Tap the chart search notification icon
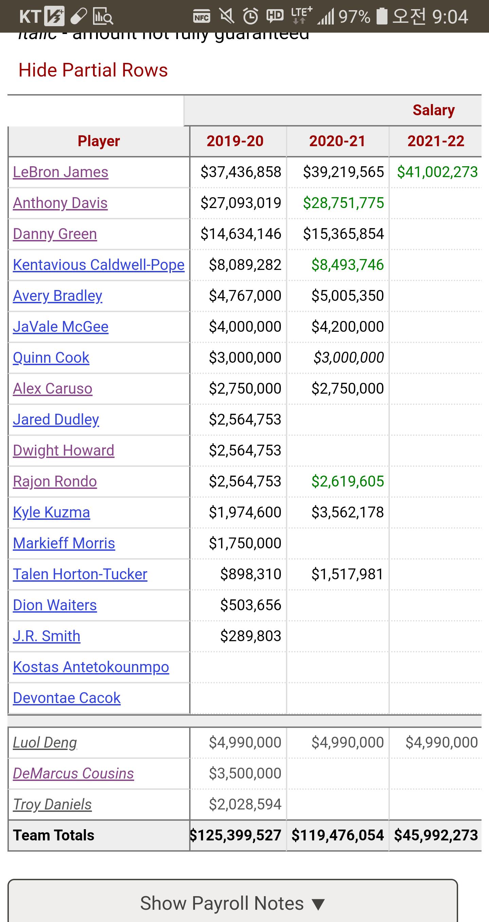Image resolution: width=489 pixels, height=922 pixels. [x=103, y=16]
